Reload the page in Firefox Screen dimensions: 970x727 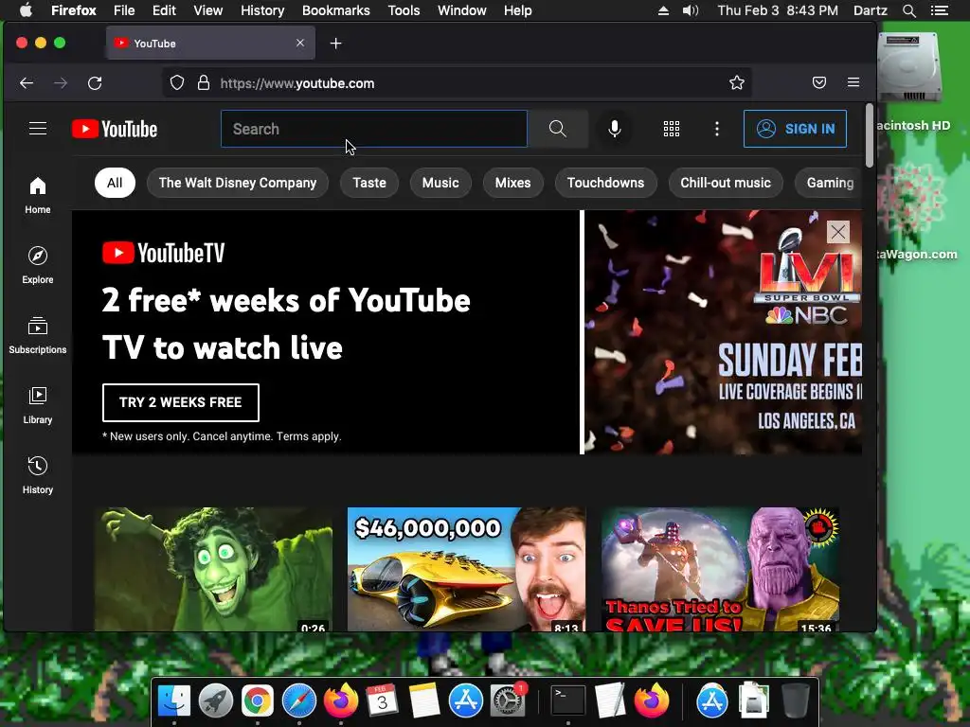95,83
